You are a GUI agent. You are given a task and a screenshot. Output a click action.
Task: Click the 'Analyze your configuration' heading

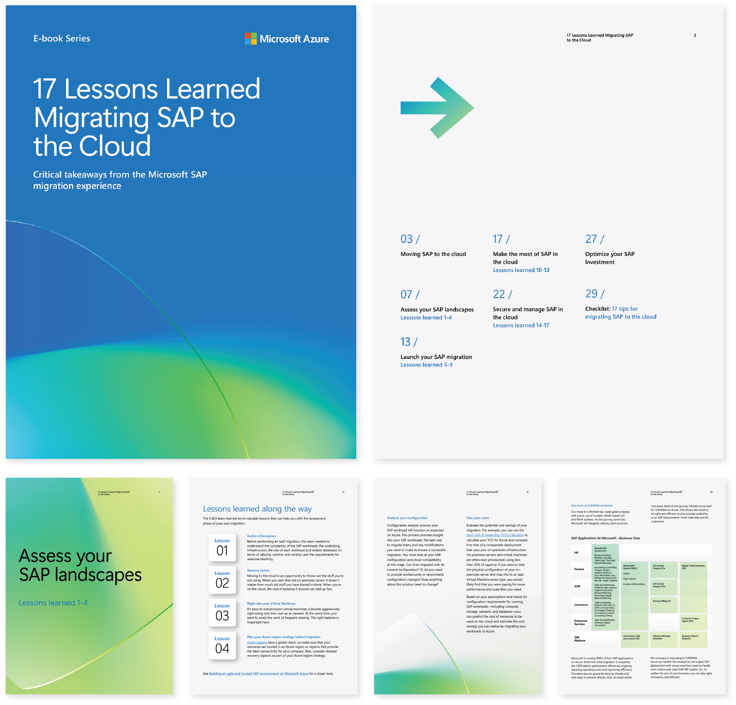point(407,518)
